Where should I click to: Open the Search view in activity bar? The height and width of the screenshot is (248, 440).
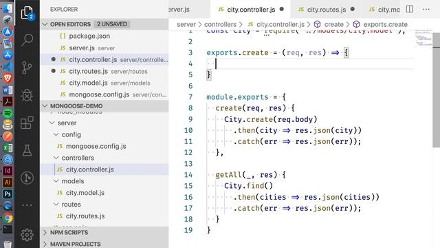tap(27, 40)
